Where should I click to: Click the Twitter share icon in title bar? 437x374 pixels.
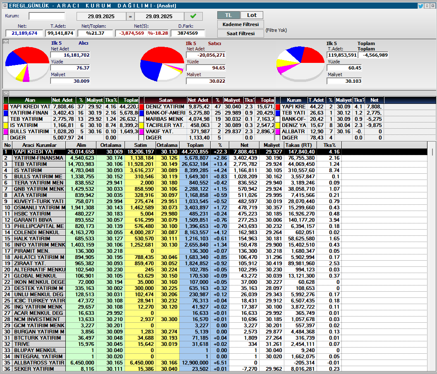421,6
